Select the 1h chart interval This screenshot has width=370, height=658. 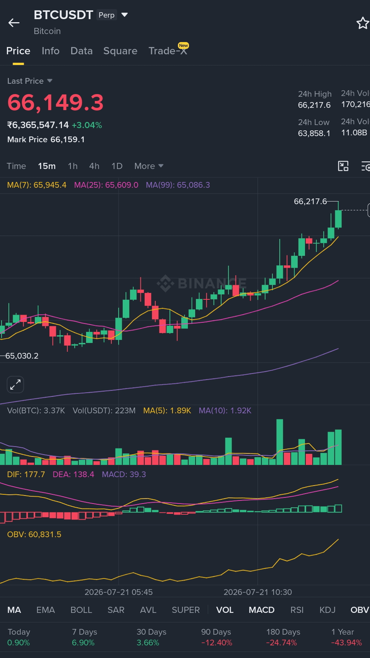(73, 166)
